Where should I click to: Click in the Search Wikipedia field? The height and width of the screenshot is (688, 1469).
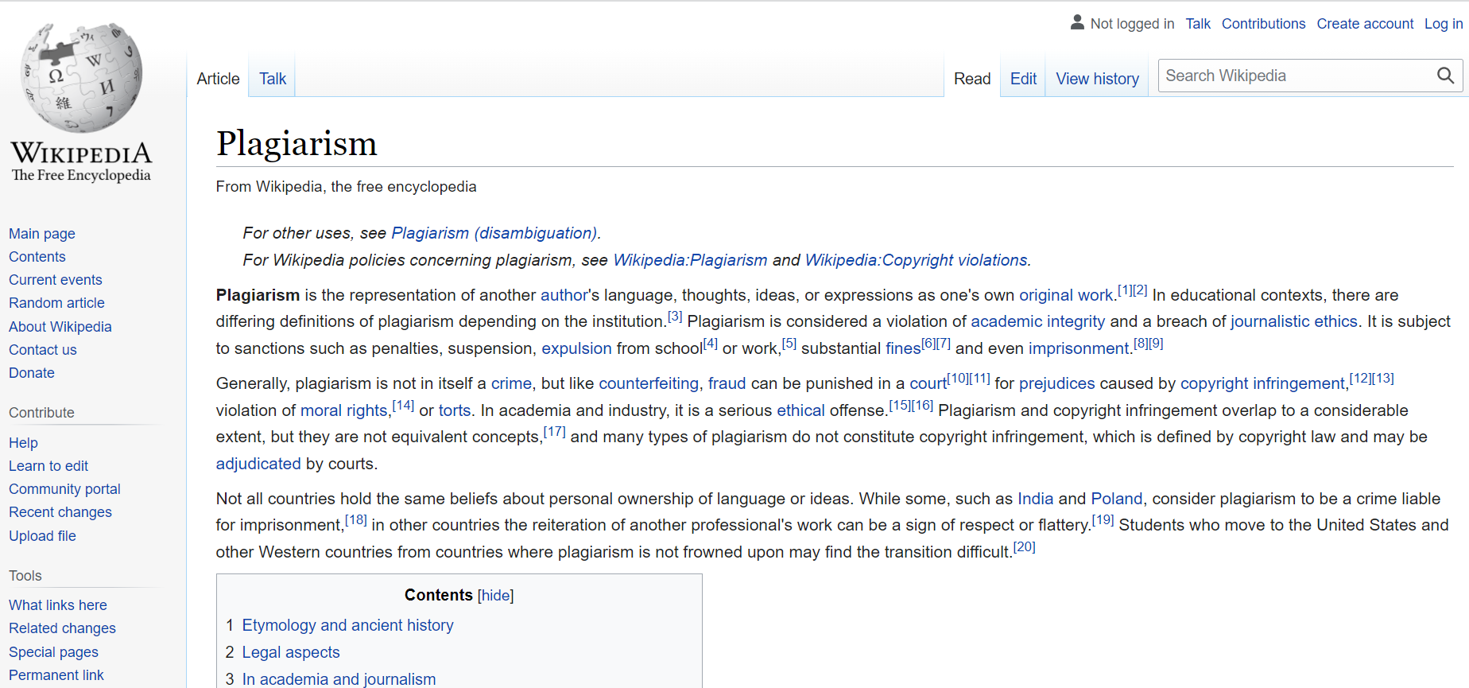point(1296,76)
